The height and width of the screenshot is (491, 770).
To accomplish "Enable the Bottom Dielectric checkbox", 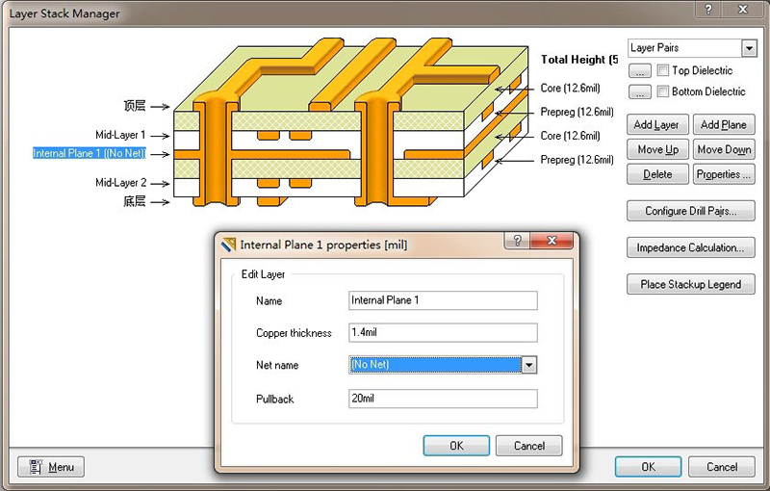I will pos(663,91).
